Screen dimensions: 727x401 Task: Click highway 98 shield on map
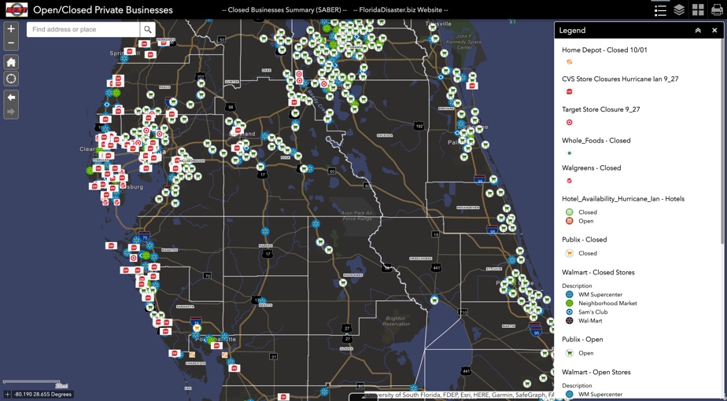[x=230, y=107]
